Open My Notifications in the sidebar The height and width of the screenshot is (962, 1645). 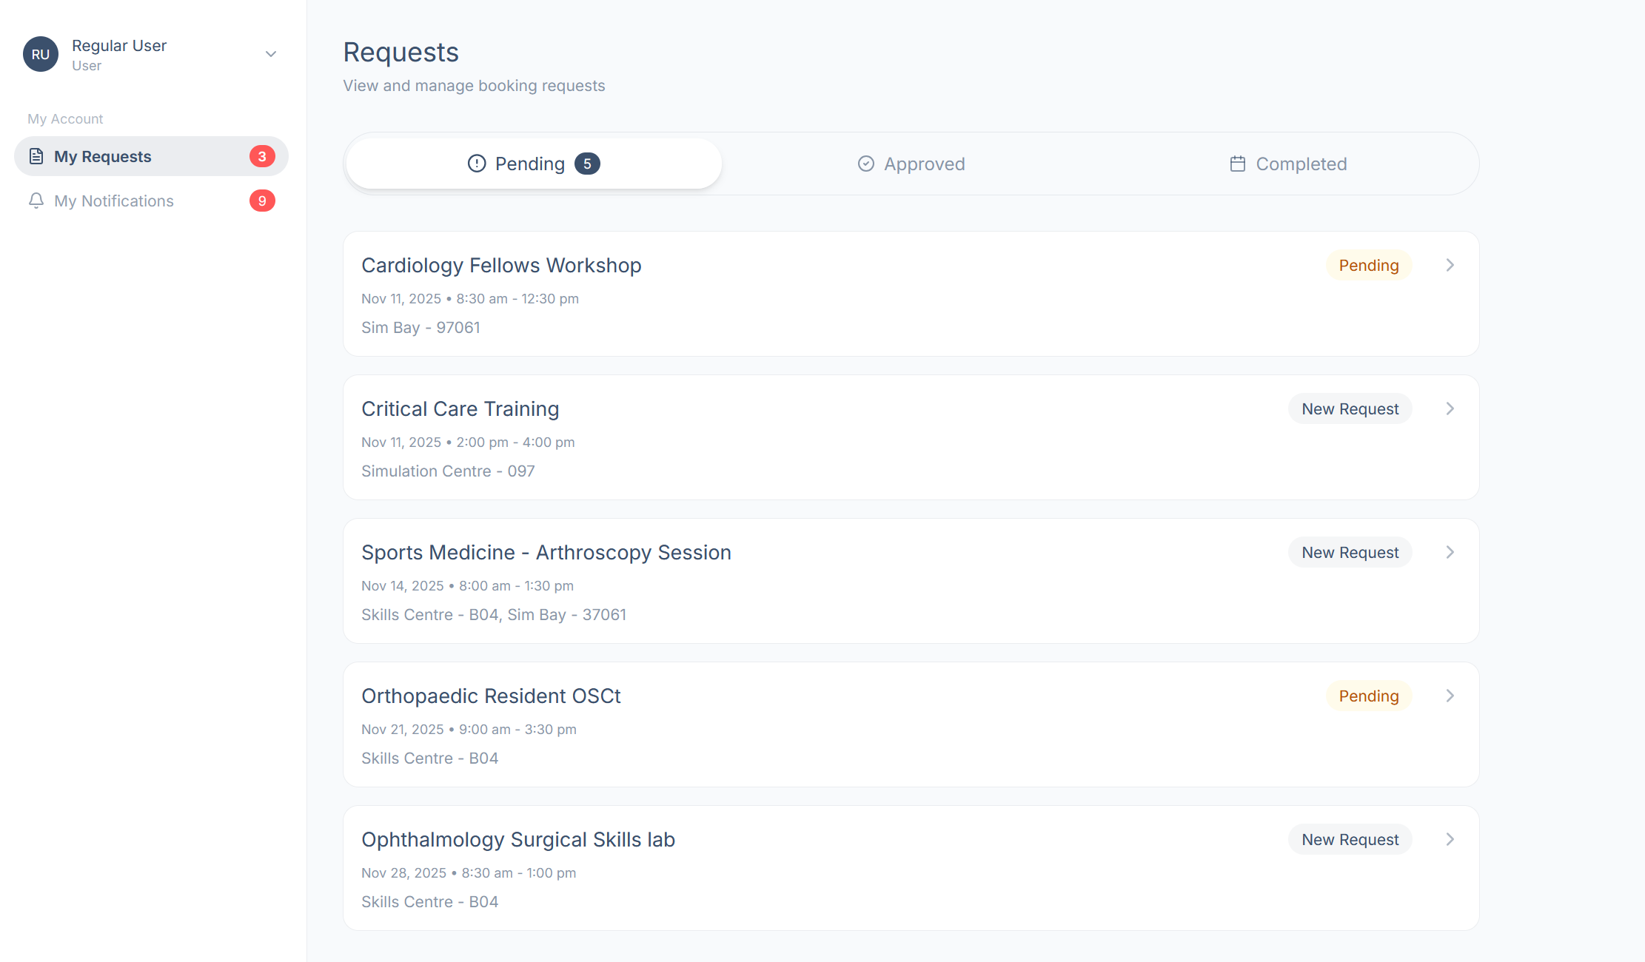click(151, 201)
